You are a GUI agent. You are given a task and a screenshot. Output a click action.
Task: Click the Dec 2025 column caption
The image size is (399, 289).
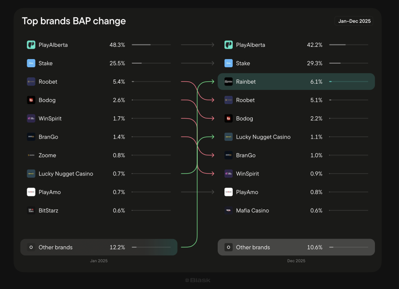pos(296,261)
